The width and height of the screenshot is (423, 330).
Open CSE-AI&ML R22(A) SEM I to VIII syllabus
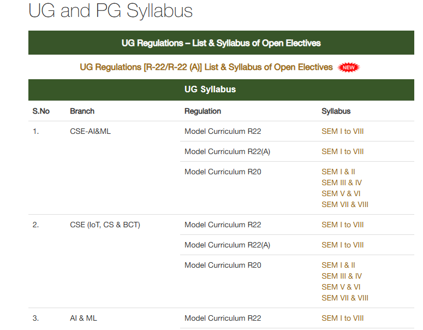342,151
